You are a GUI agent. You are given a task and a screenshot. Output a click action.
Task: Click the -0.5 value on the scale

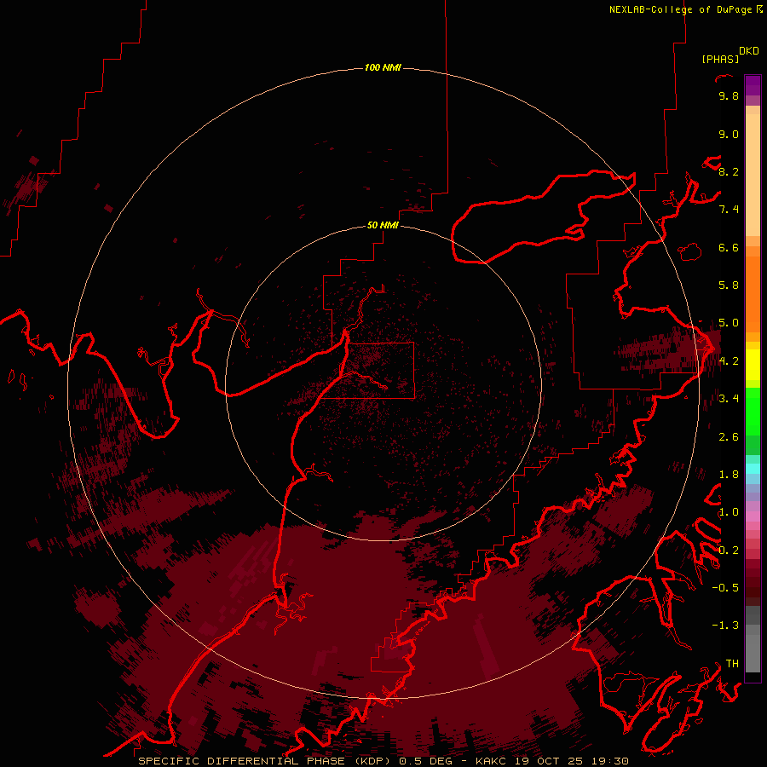725,588
